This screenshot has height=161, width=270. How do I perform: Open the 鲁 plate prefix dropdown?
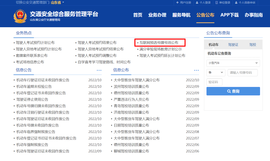pyautogui.click(x=216, y=72)
